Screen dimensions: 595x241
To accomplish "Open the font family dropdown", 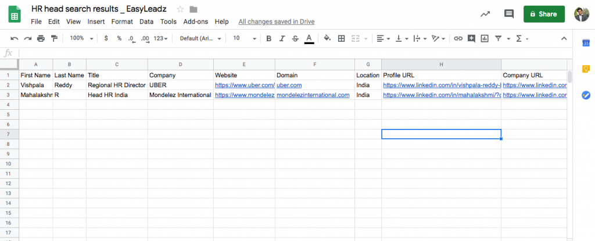I will 200,38.
